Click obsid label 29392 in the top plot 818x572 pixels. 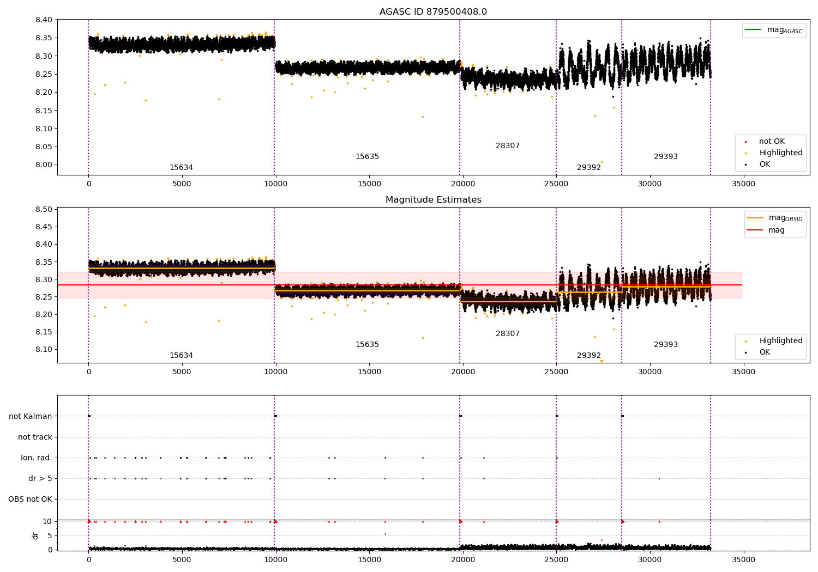click(589, 168)
